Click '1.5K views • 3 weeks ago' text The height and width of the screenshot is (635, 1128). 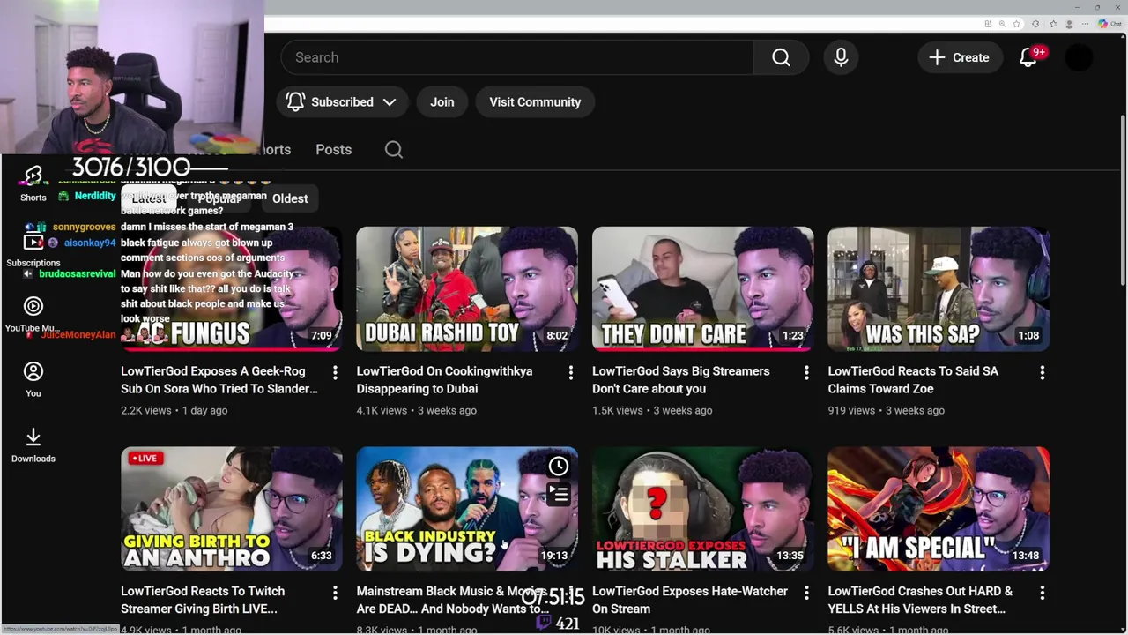click(652, 410)
